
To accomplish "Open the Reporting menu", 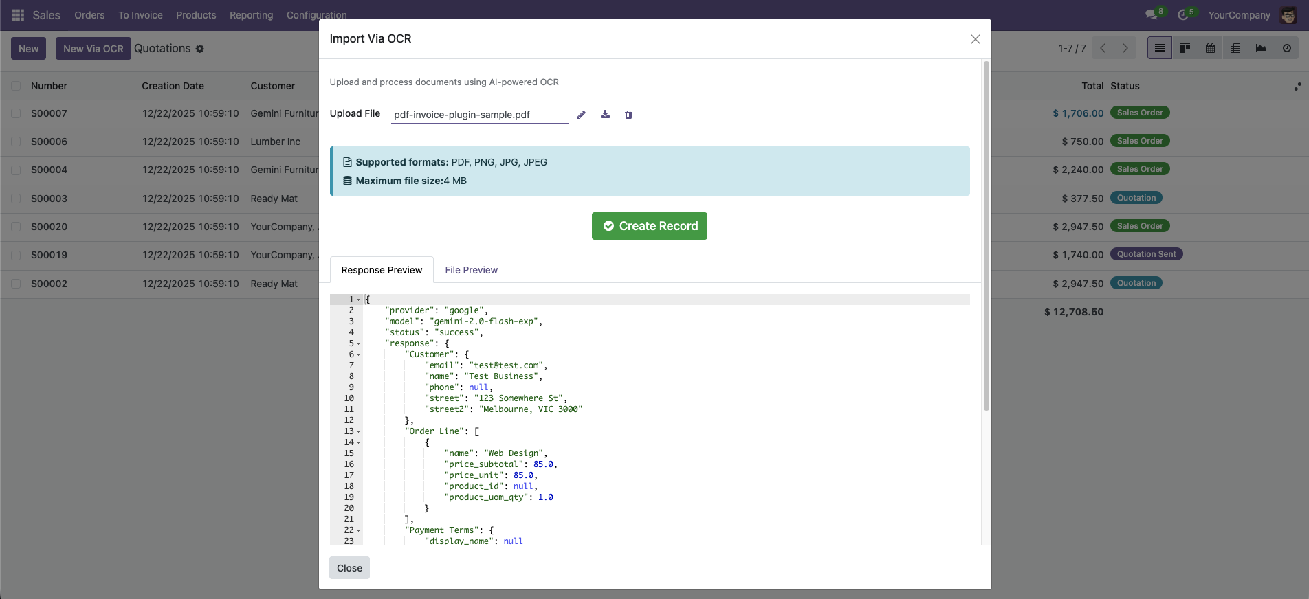I will (x=251, y=15).
